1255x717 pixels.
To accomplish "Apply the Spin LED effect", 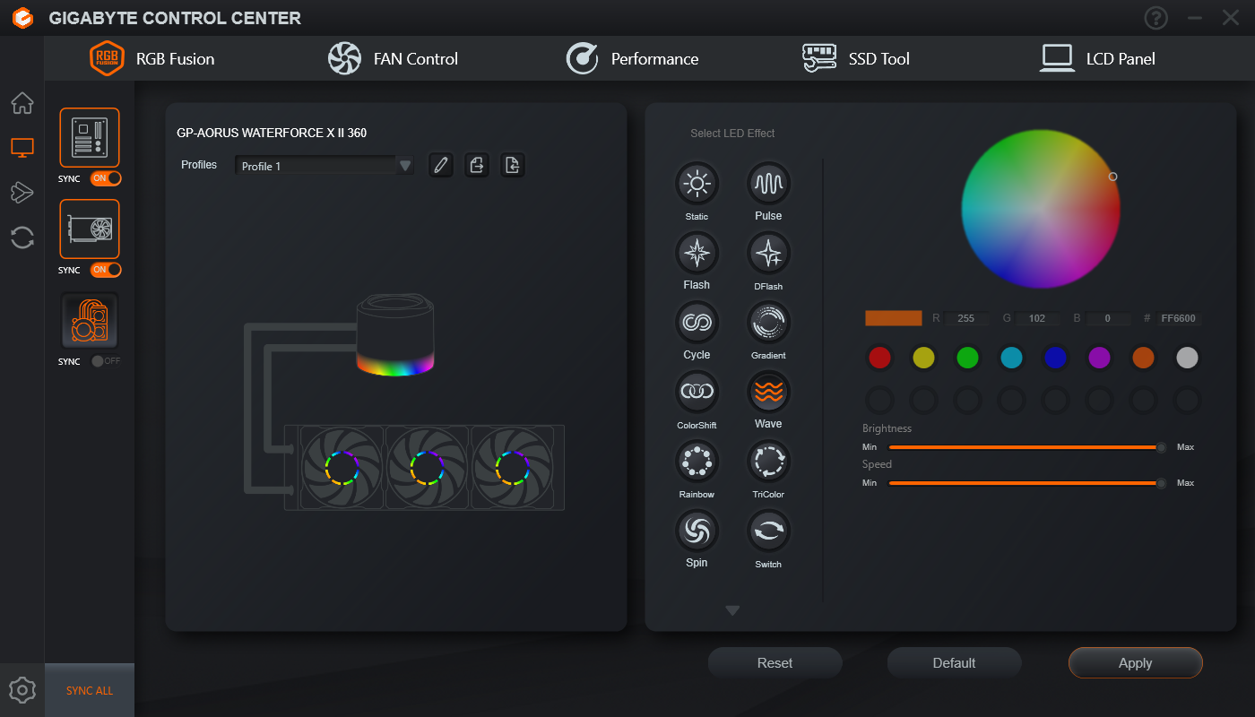I will tap(697, 531).
